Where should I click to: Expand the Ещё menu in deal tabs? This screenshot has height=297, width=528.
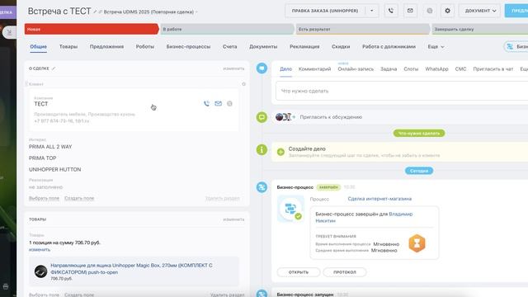(436, 47)
